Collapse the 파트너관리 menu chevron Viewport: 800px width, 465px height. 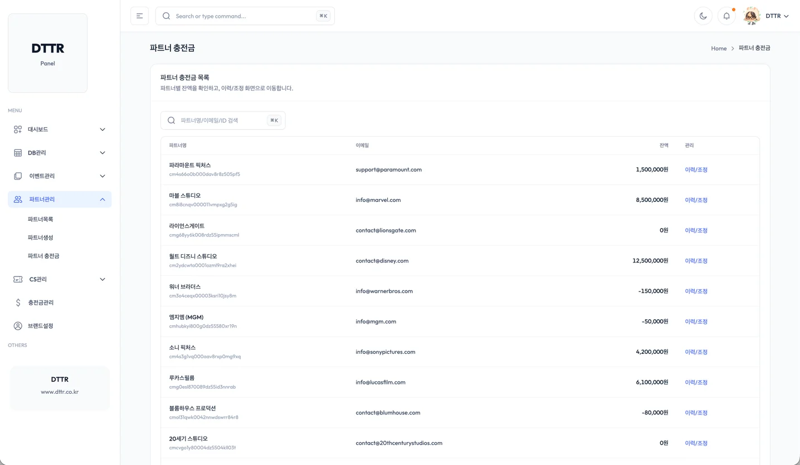[103, 200]
